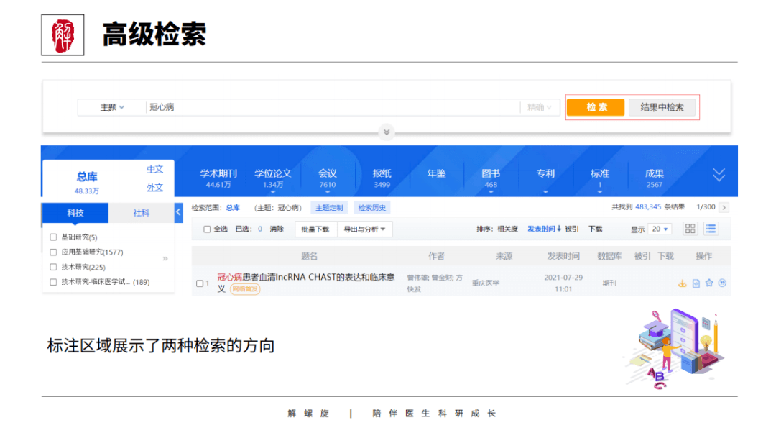The height and width of the screenshot is (433, 776).
Task: Expand research level list with the » icon
Action: point(165,259)
